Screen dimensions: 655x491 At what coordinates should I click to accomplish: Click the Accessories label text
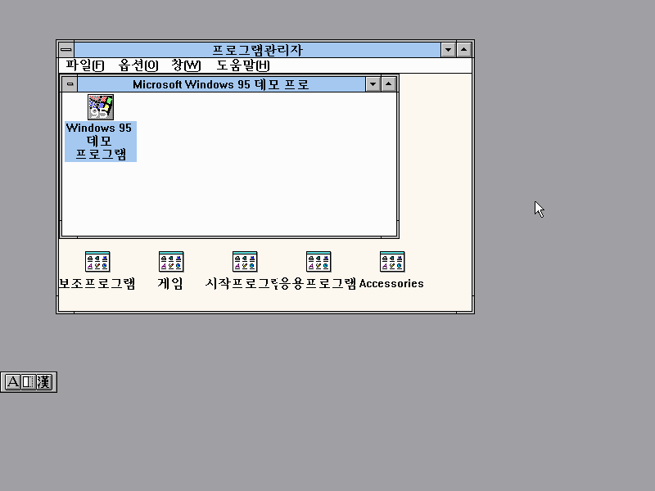coord(391,283)
